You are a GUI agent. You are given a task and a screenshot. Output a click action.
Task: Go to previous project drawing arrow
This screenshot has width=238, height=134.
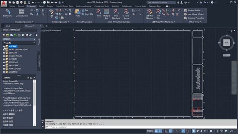pos(52,2)
